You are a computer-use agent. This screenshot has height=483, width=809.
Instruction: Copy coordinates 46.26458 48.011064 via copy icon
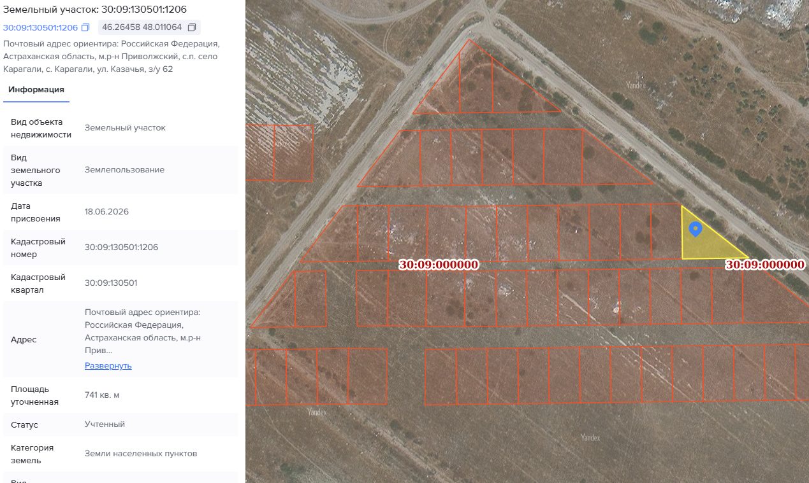click(191, 27)
